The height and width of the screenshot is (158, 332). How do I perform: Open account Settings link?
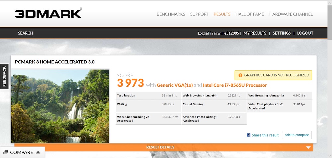click(282, 33)
